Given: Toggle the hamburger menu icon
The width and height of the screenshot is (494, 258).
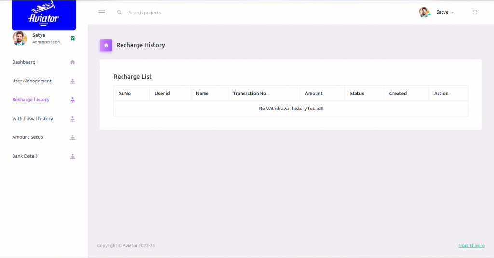Looking at the screenshot, I should point(102,13).
